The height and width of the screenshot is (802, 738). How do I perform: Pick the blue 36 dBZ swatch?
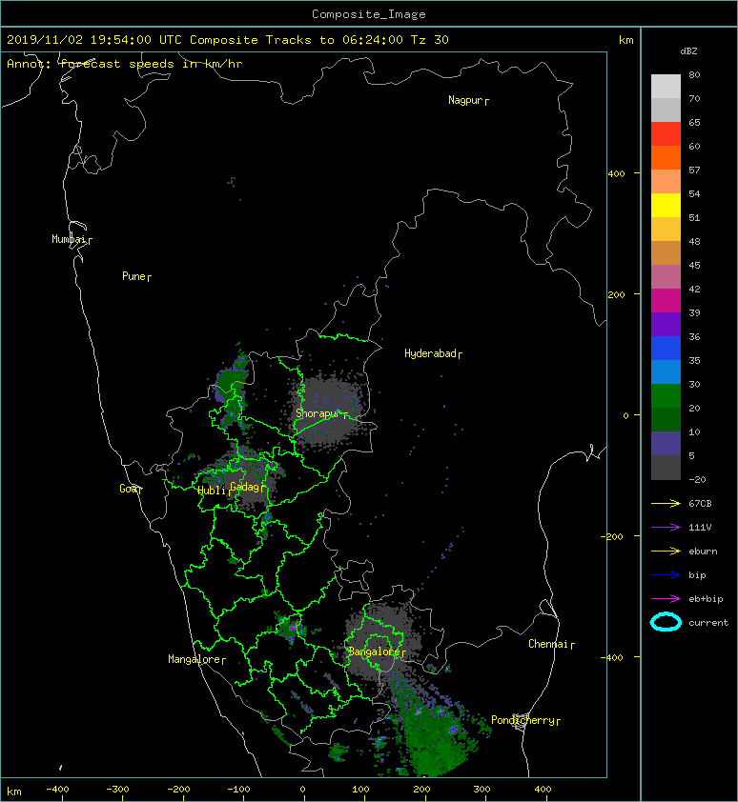coord(666,349)
